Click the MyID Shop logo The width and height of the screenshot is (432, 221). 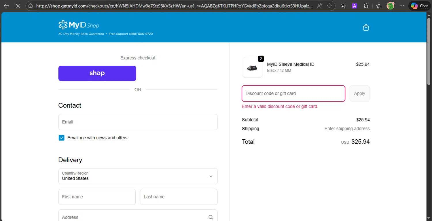[79, 25]
